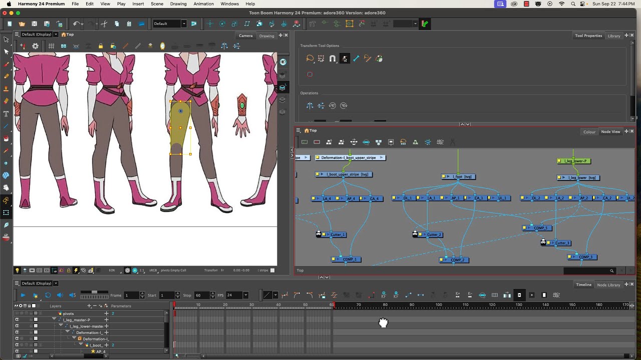This screenshot has height=360, width=641.
Task: Toggle visibility of l_leg_lower-master layer
Action: (x=17, y=326)
